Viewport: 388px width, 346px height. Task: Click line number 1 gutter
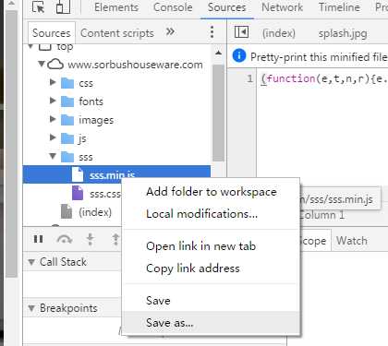[x=249, y=78]
